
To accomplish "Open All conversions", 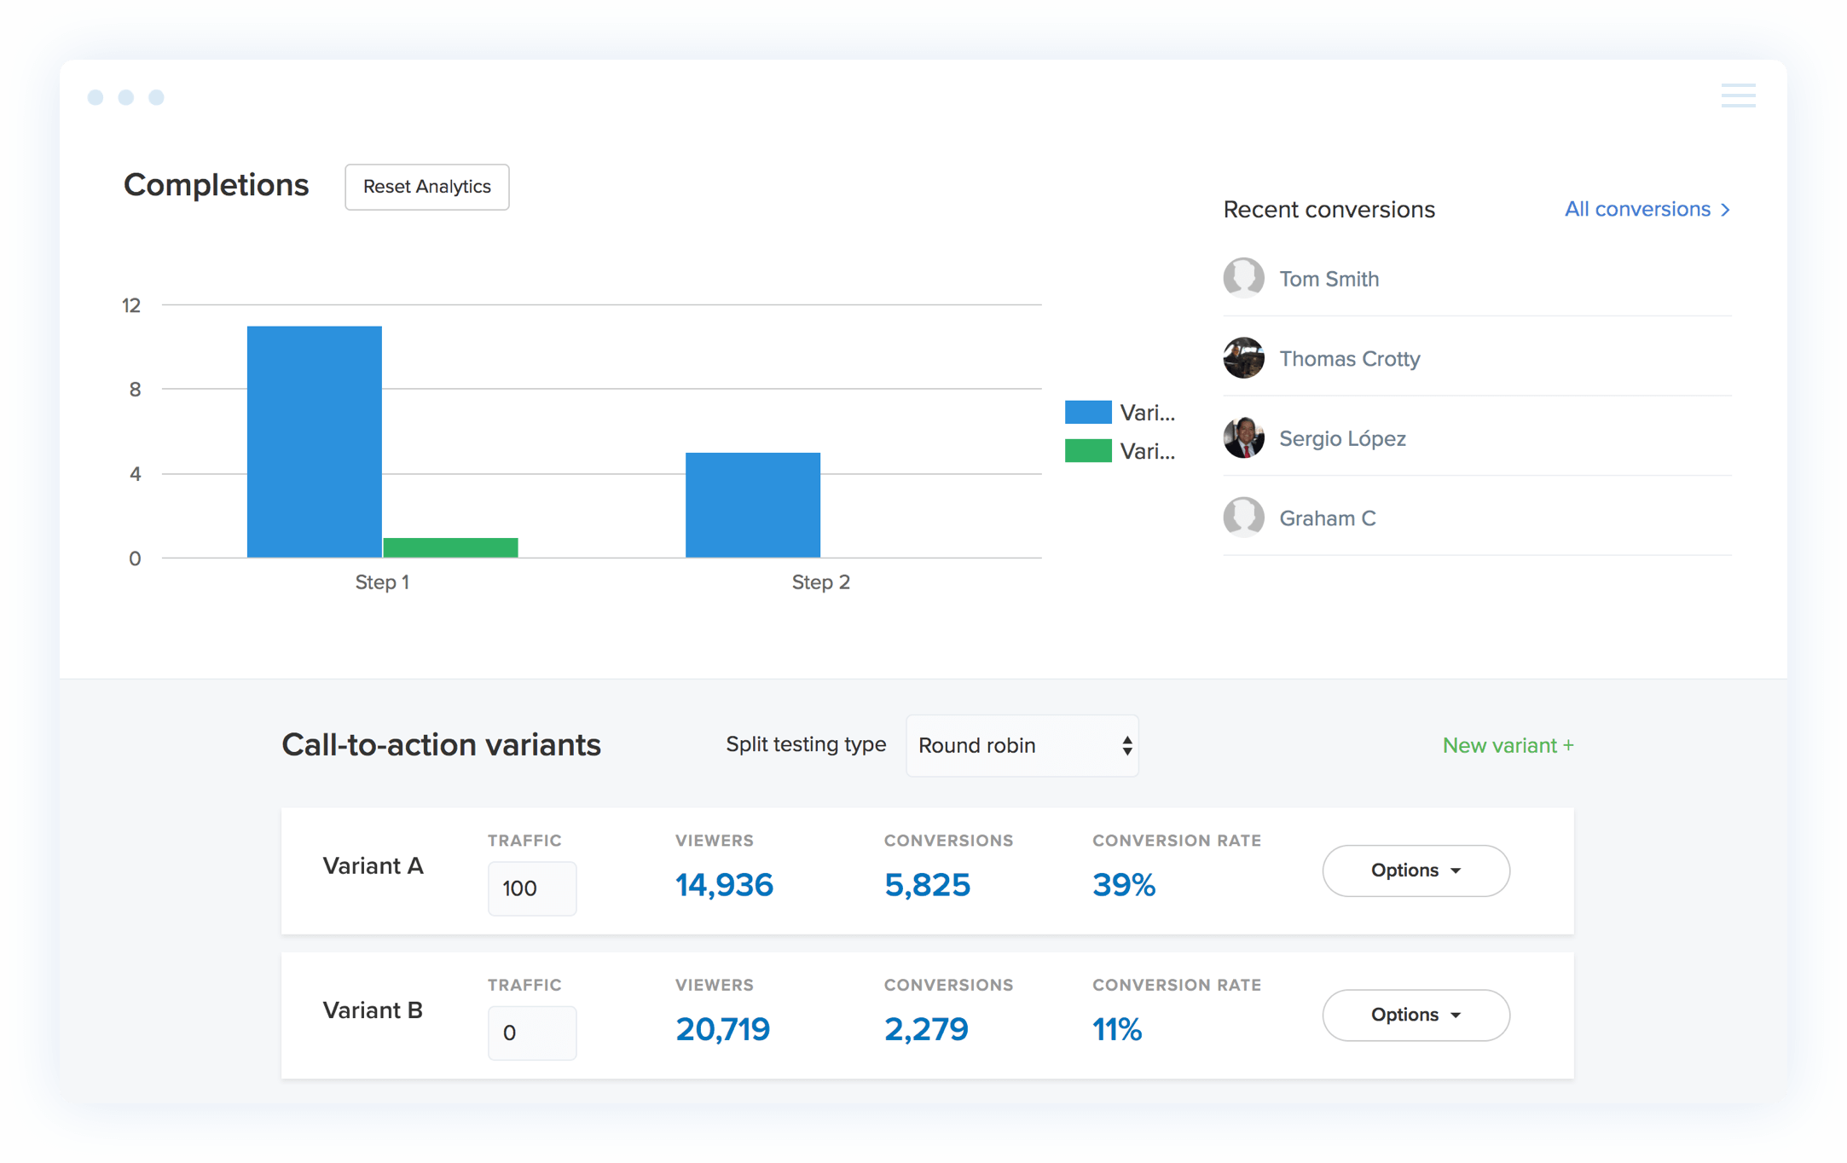I will point(1636,209).
